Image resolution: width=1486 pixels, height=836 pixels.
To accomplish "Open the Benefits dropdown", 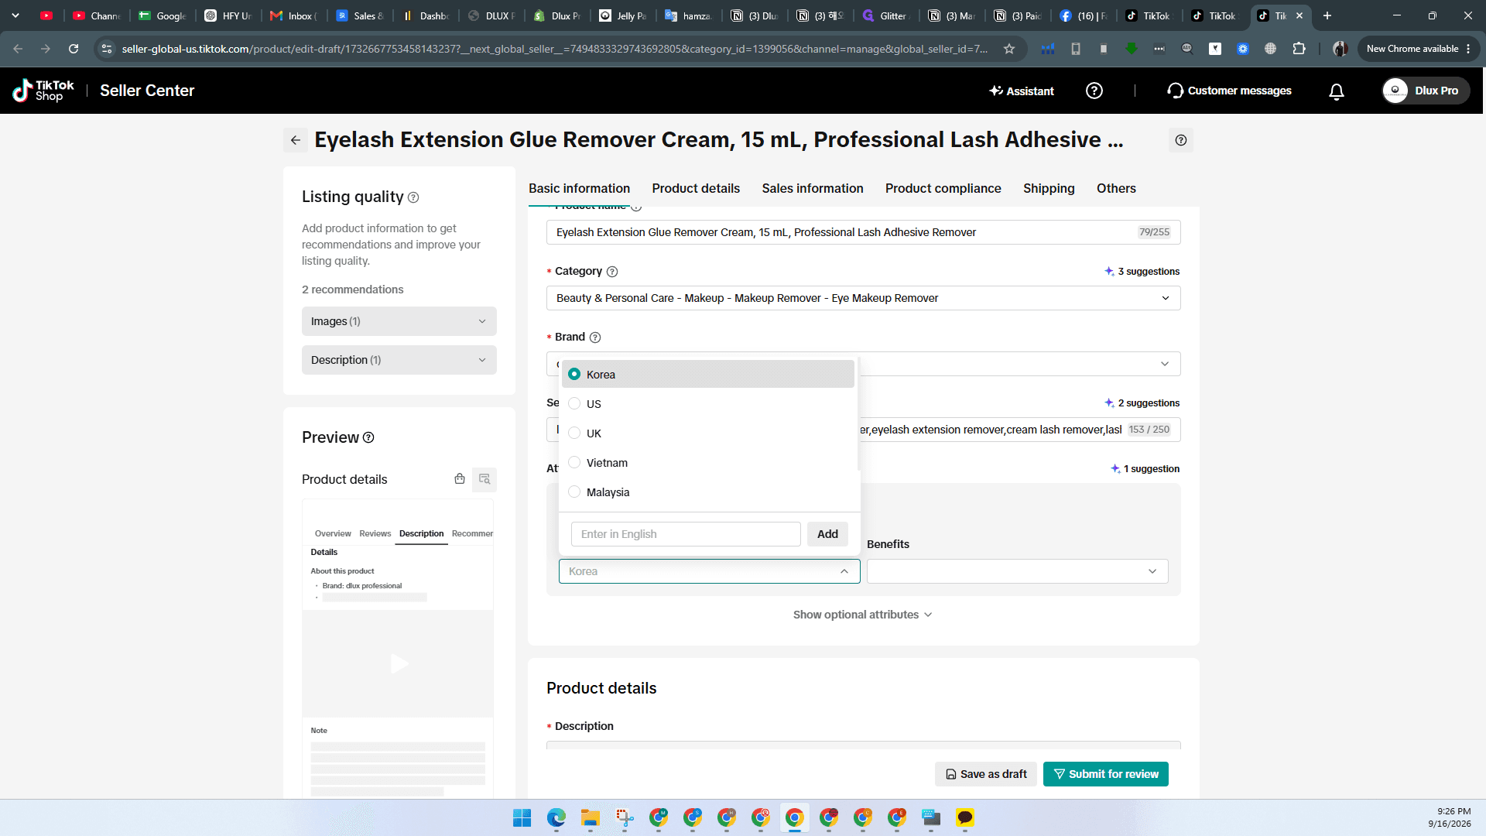I will tap(1018, 571).
